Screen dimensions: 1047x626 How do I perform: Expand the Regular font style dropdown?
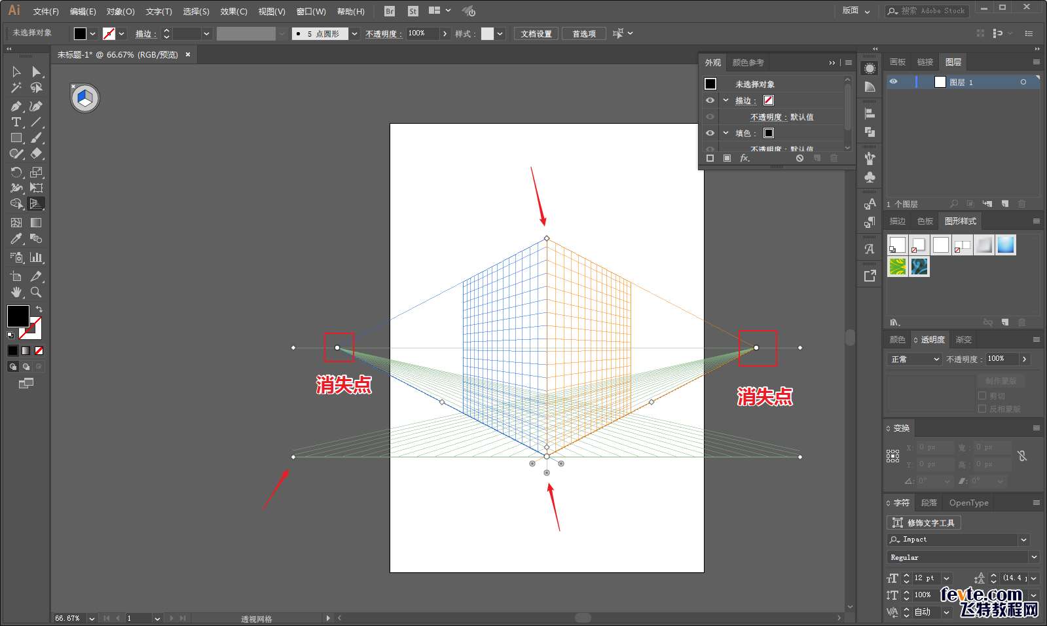(1034, 557)
